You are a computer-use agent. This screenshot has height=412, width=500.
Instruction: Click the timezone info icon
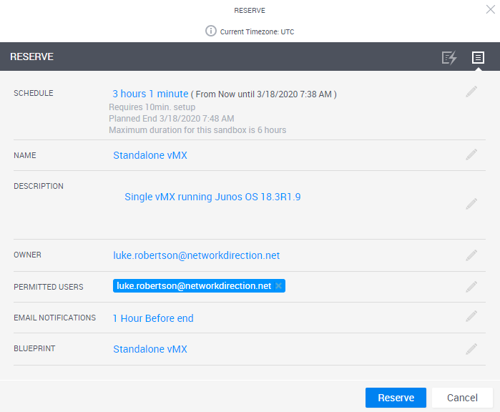pyautogui.click(x=211, y=31)
